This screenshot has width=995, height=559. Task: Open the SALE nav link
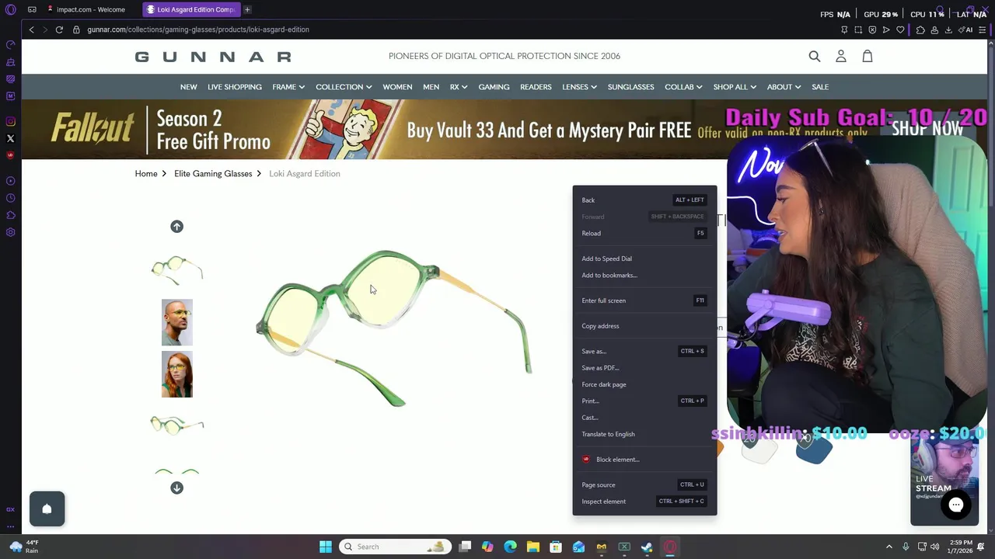click(820, 87)
